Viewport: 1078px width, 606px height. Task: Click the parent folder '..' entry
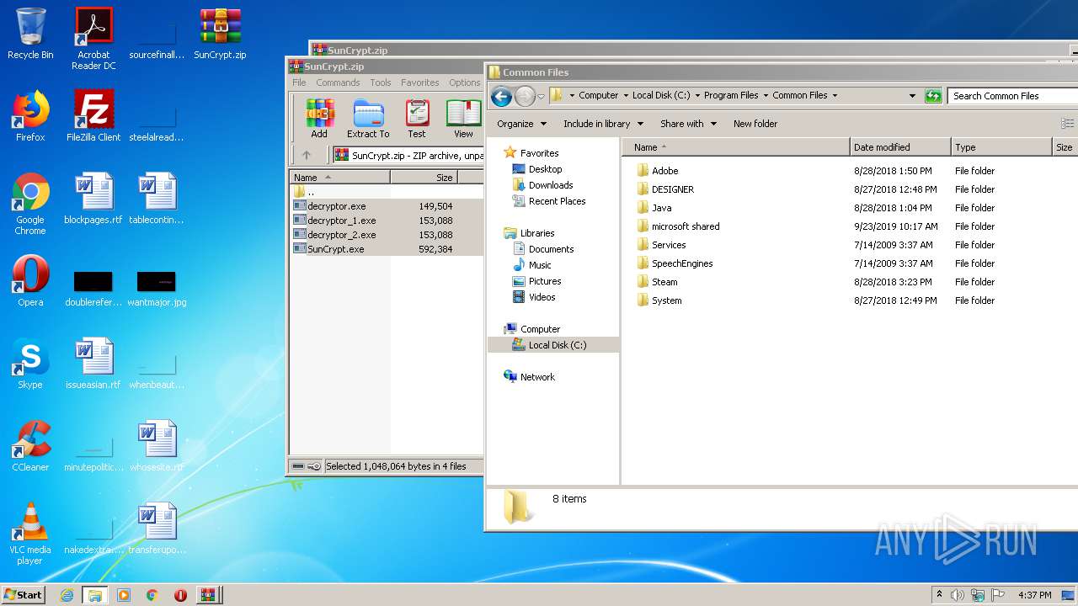(x=304, y=192)
